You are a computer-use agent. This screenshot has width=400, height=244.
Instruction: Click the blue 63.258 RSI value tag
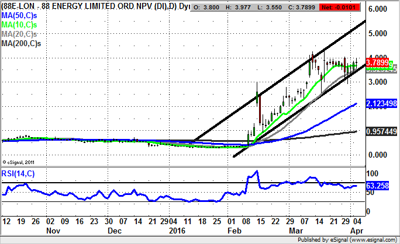pyautogui.click(x=377, y=186)
